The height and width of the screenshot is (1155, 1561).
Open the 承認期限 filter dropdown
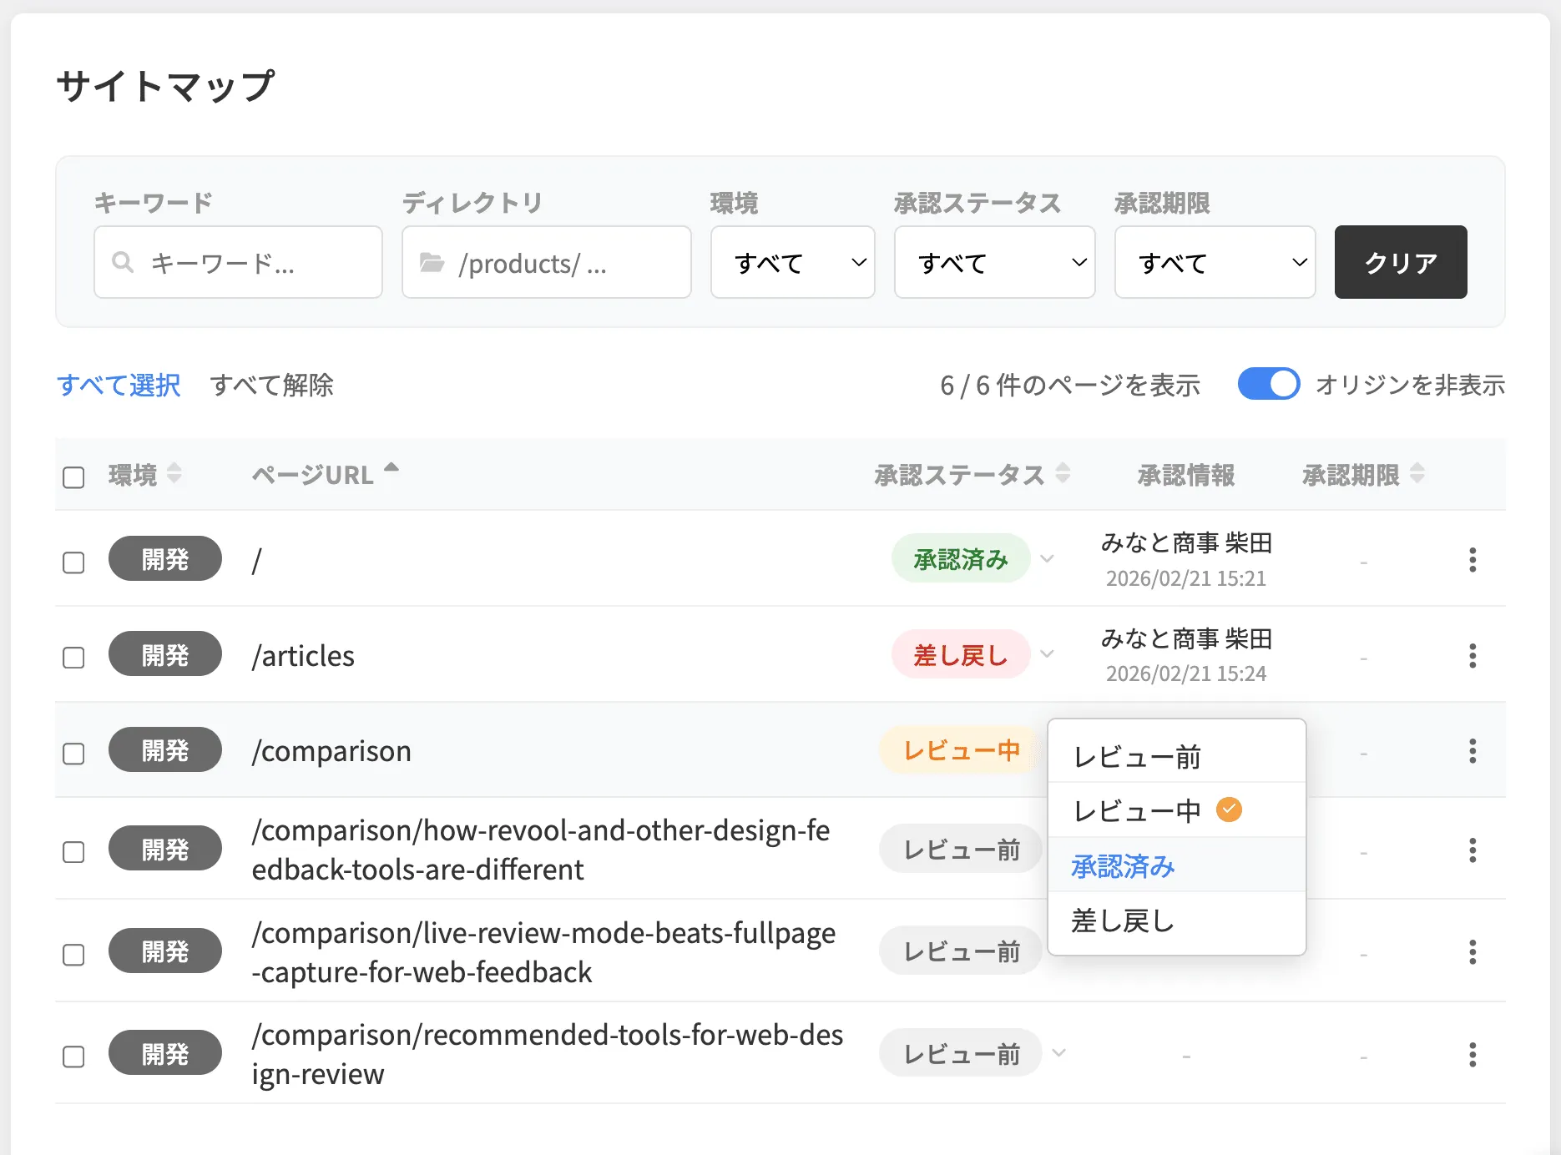pyautogui.click(x=1215, y=262)
